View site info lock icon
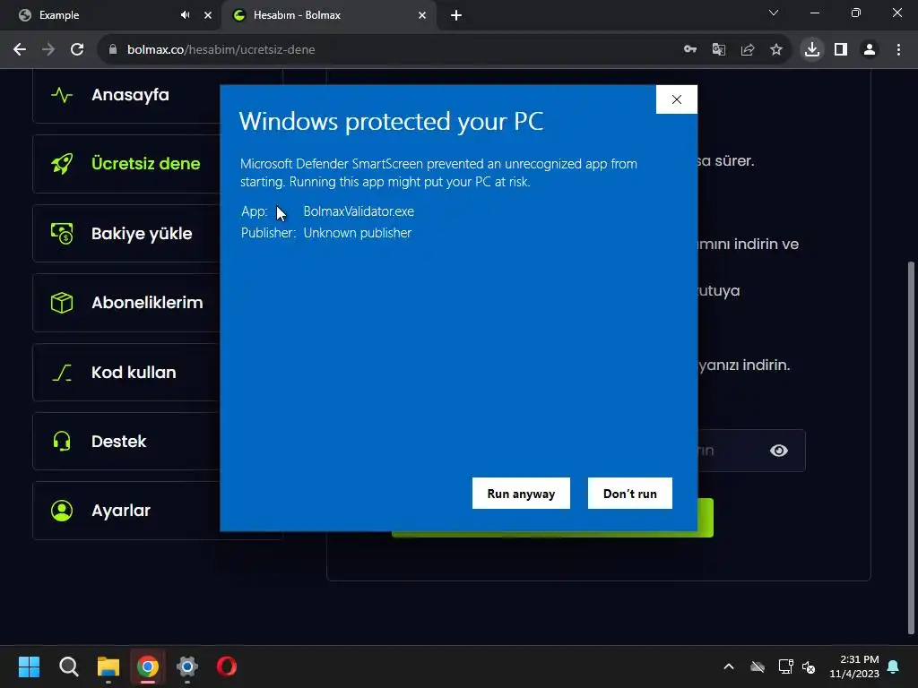 coord(113,50)
